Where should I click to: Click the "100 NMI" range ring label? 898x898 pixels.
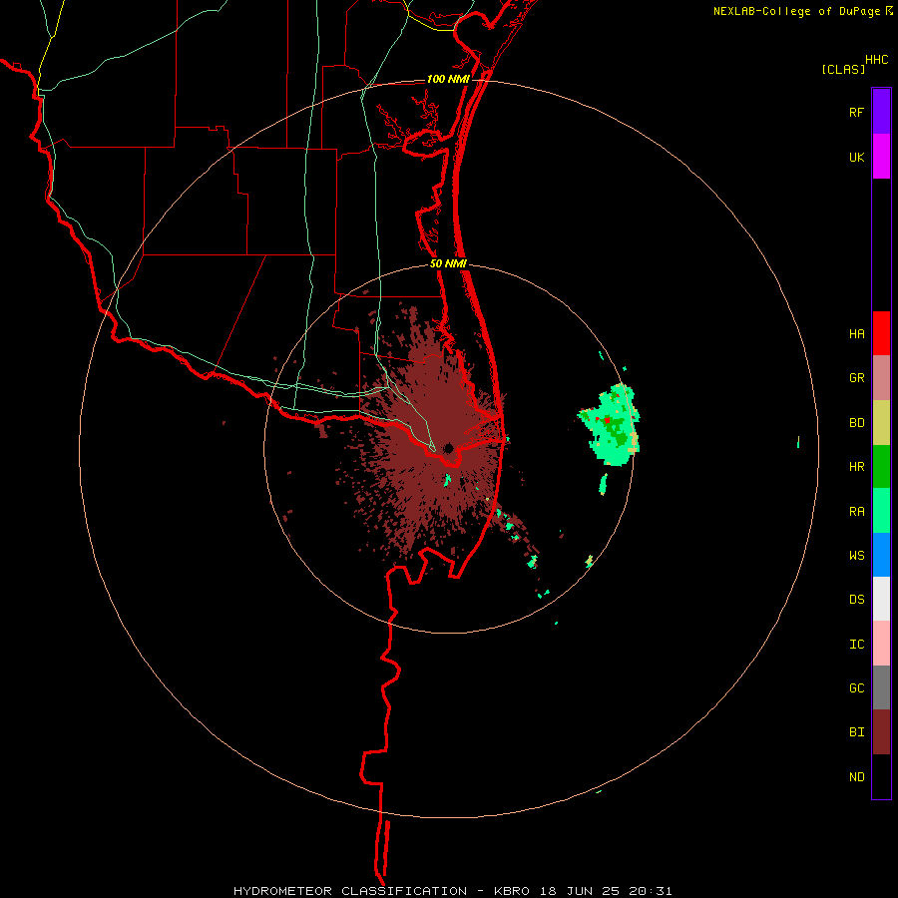448,79
